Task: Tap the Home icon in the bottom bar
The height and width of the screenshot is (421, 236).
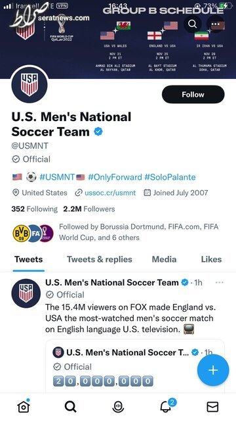Action: [24, 407]
